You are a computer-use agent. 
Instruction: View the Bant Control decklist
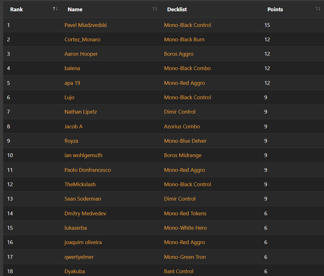pos(179,271)
